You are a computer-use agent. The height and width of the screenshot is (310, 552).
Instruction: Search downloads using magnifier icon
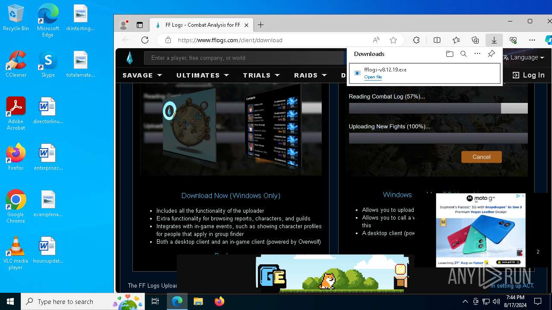tap(464, 54)
